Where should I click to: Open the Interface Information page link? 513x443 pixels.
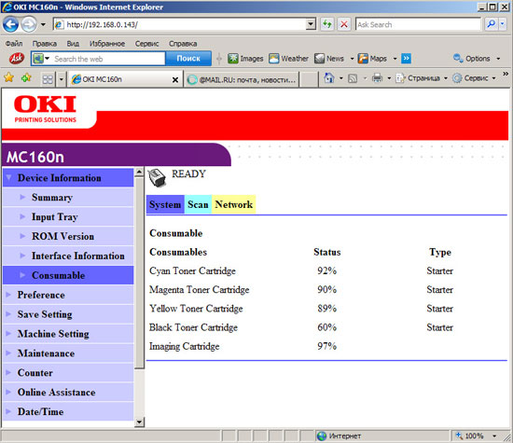[x=68, y=256]
